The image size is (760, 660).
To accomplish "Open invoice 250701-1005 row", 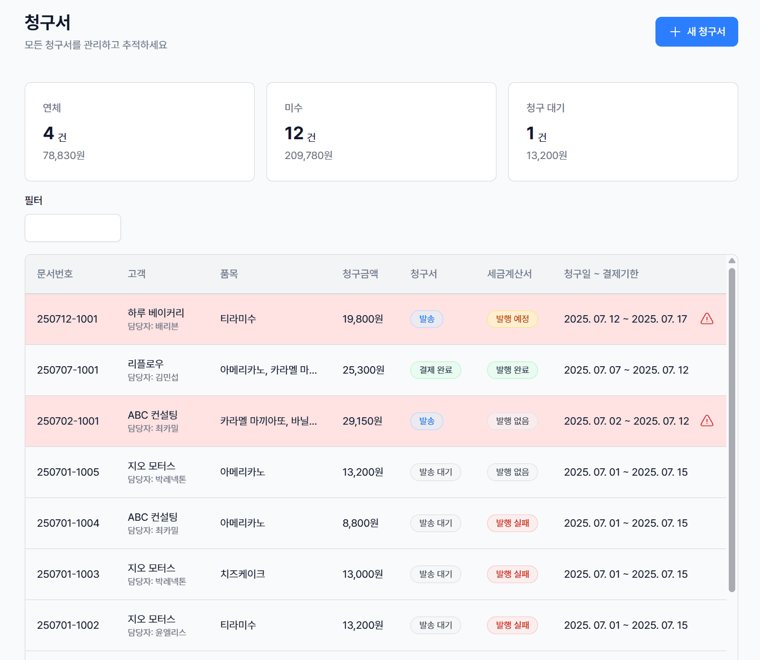I will pyautogui.click(x=376, y=472).
